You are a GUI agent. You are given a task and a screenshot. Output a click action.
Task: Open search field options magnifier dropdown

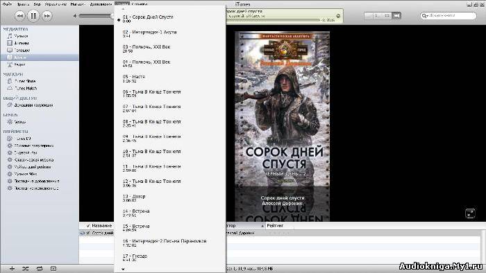coord(425,15)
